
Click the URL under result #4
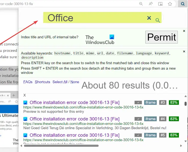tap(83, 124)
